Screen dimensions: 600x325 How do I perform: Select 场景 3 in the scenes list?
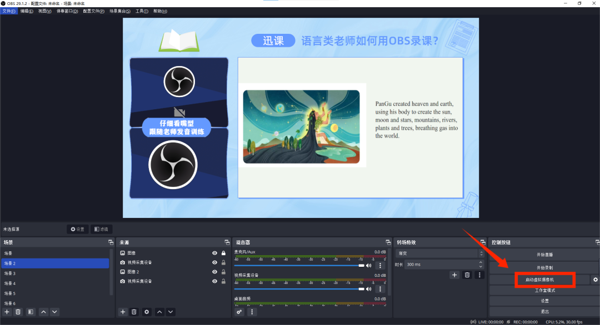click(x=28, y=273)
